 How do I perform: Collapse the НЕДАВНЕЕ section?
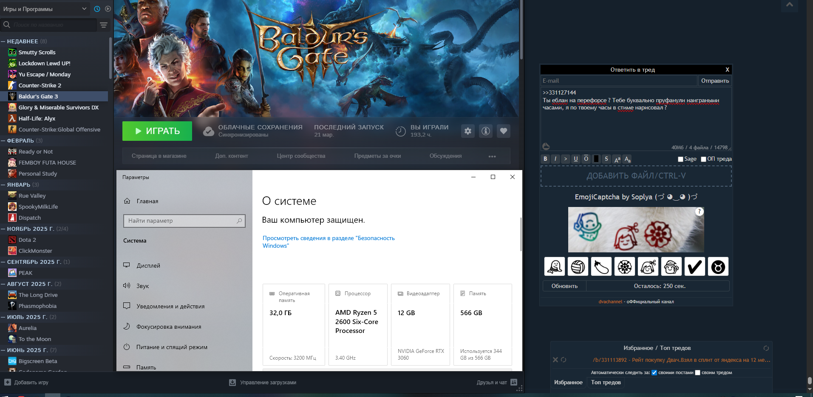pyautogui.click(x=3, y=41)
